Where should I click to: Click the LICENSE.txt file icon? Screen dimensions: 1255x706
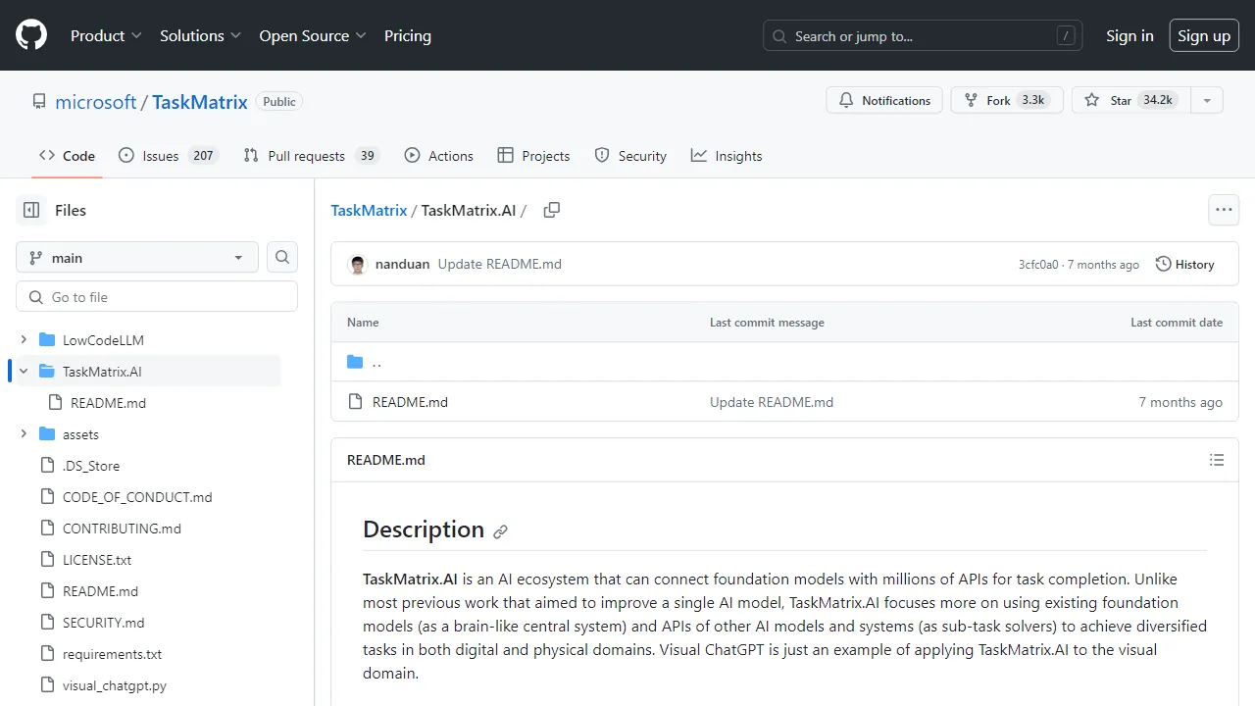click(x=46, y=560)
